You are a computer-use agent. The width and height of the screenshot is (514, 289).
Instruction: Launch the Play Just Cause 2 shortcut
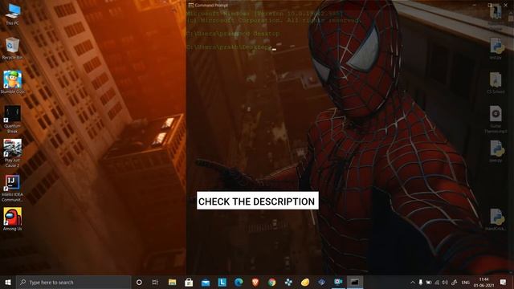click(x=13, y=153)
